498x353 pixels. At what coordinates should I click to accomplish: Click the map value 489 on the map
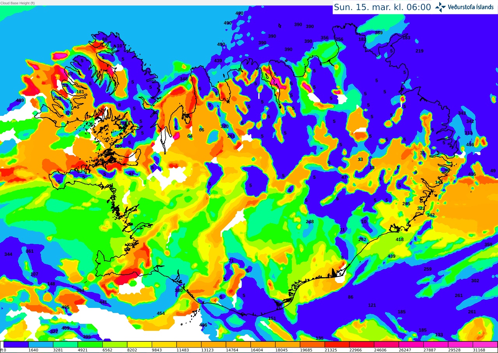20,100
